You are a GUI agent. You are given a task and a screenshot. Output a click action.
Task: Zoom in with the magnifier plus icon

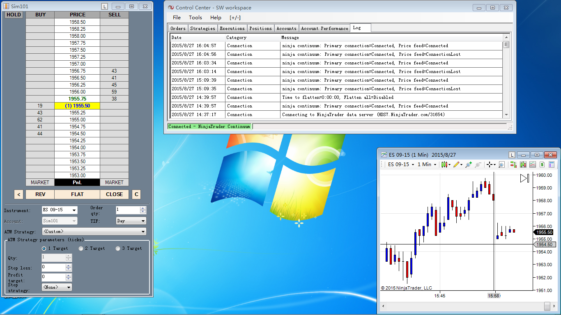(469, 164)
